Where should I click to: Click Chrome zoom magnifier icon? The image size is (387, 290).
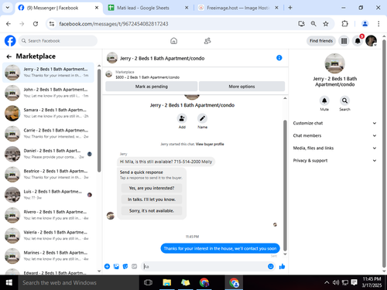coord(313,24)
